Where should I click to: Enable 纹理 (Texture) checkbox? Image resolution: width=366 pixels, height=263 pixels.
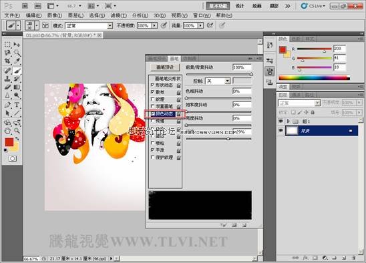tap(152, 99)
